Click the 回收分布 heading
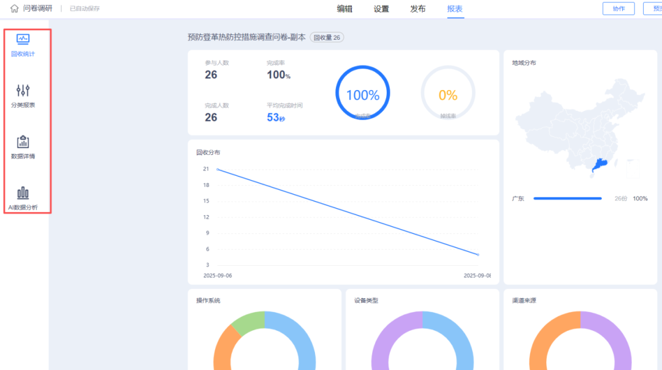This screenshot has width=662, height=370. pos(208,153)
